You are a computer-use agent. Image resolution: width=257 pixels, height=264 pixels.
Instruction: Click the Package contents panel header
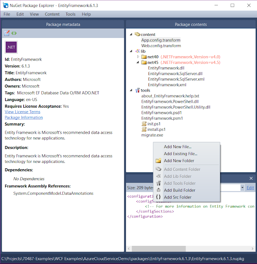point(190,24)
